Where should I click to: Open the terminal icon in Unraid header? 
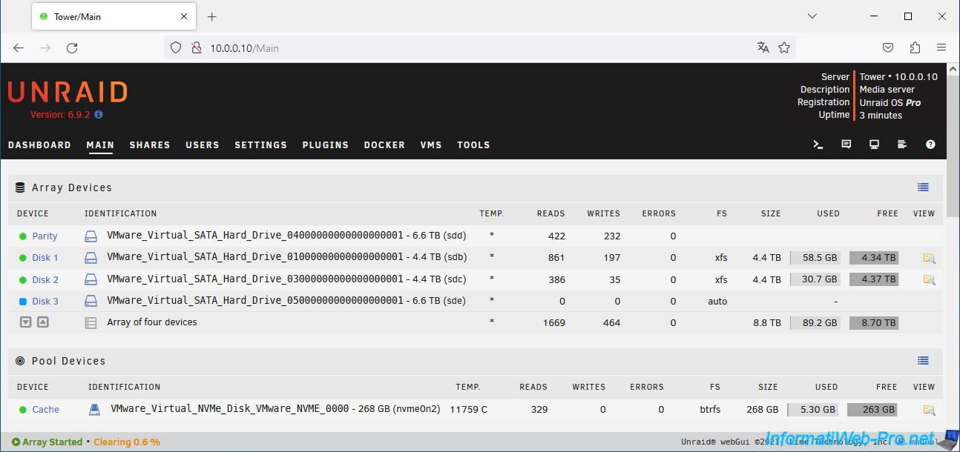click(x=818, y=144)
